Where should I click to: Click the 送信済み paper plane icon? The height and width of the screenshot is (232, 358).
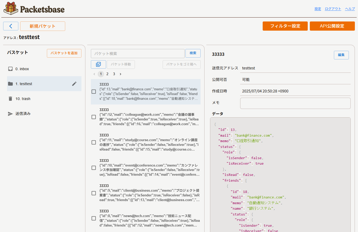click(10, 114)
